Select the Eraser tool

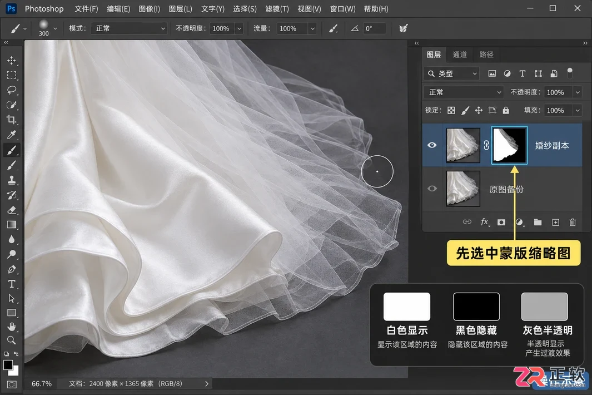point(12,210)
